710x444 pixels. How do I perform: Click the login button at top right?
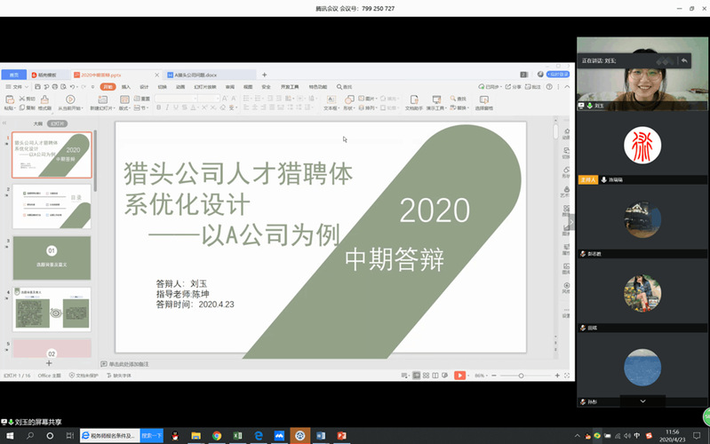click(x=557, y=75)
